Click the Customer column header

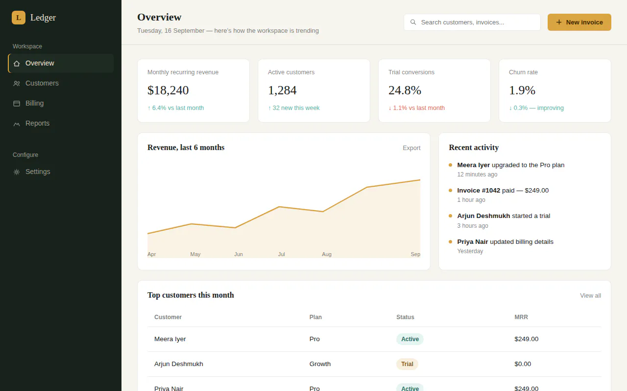pyautogui.click(x=168, y=317)
